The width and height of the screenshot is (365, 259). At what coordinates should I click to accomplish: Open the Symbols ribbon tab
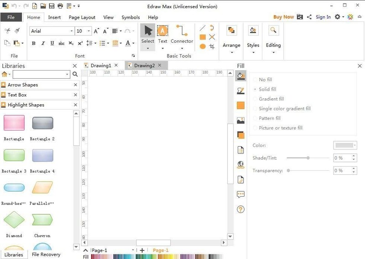coord(130,17)
